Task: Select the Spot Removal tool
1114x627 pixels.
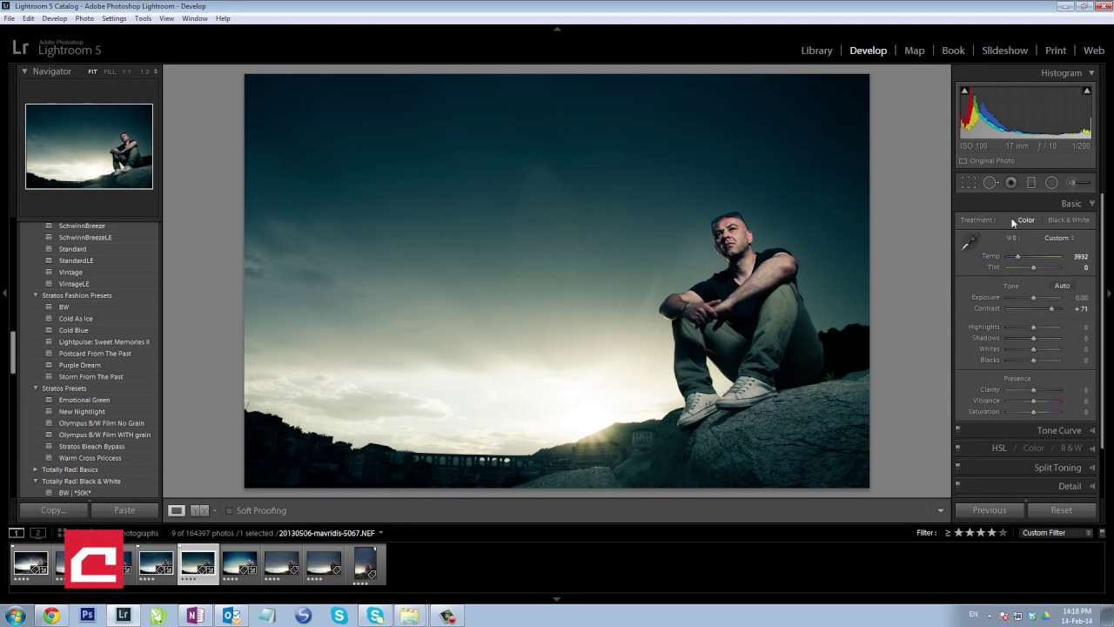Action: point(990,183)
